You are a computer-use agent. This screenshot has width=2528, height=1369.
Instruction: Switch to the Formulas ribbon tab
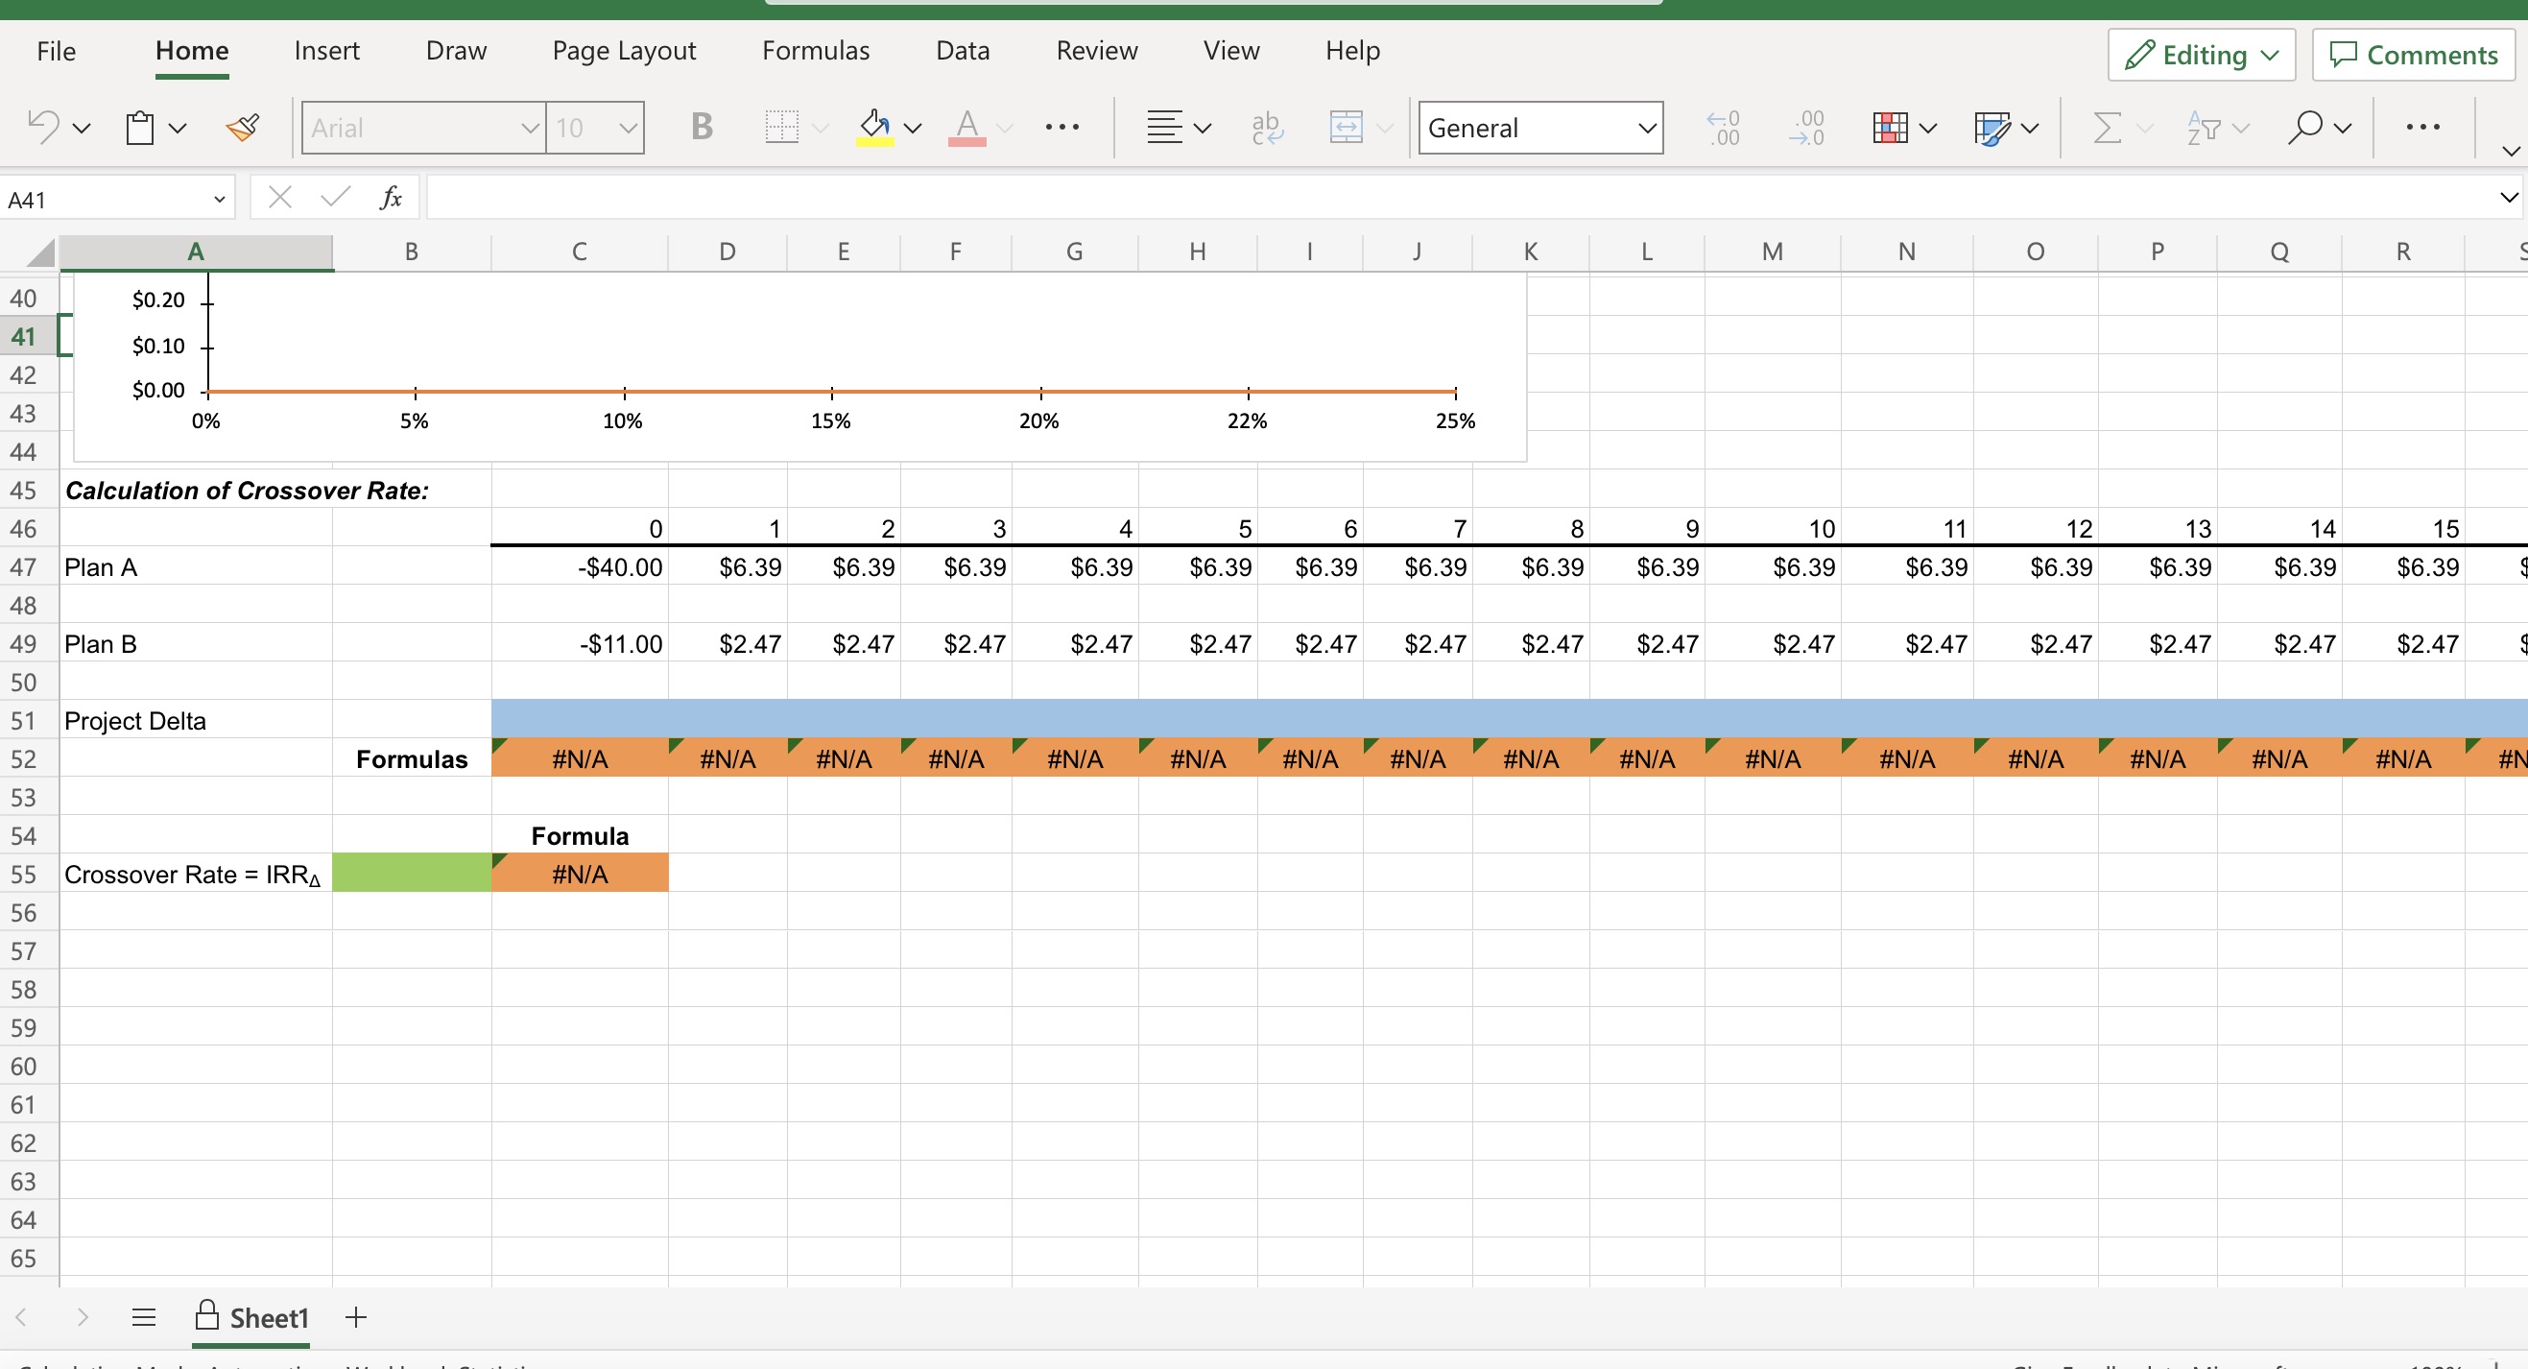click(815, 50)
